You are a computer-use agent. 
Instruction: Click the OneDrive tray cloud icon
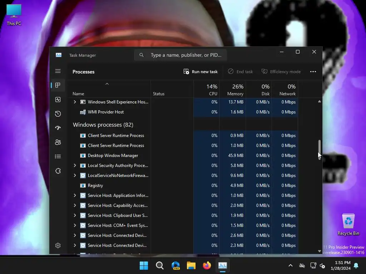[x=302, y=265]
